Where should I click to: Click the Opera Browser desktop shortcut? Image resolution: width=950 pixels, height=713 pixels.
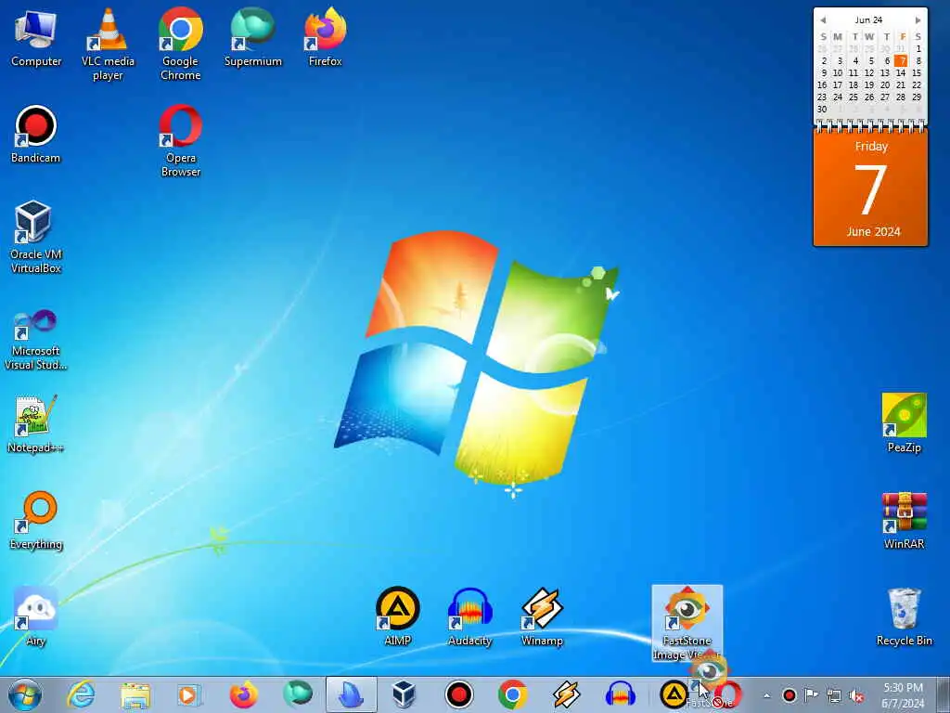[180, 141]
